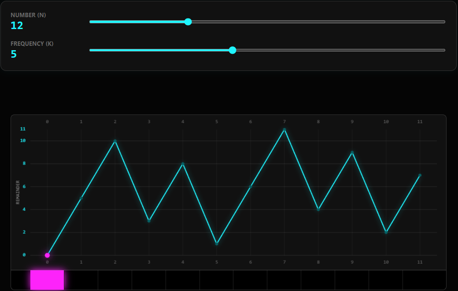Screen dimensions: 458x291
Task: Select chart point at index 4, remainder 8
Action: tap(183, 164)
